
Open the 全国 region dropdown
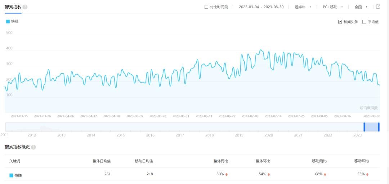(361, 7)
